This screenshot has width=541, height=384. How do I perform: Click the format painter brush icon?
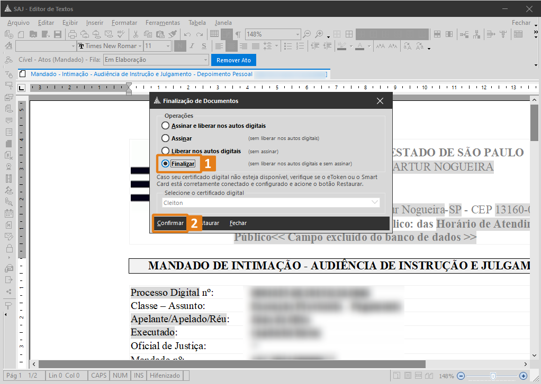[x=172, y=34]
